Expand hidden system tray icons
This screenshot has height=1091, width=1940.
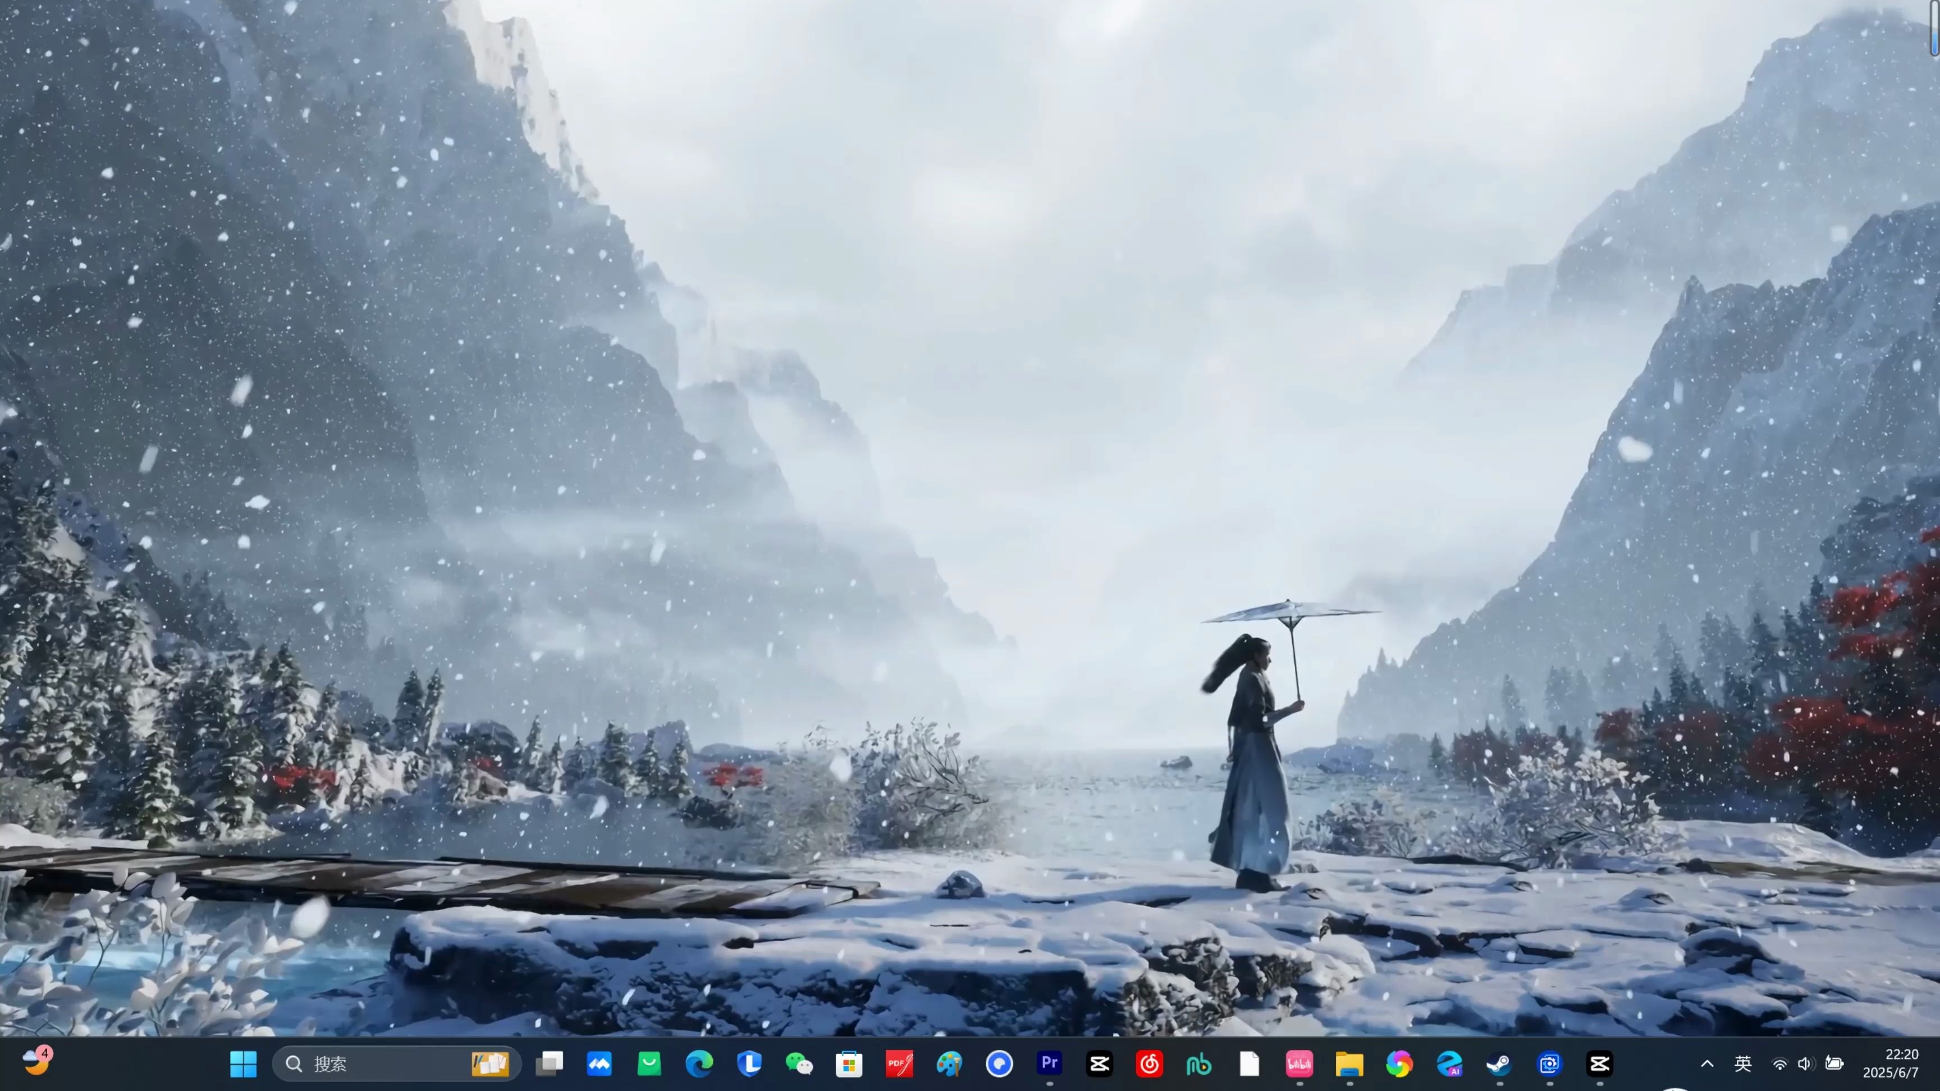[x=1707, y=1064]
